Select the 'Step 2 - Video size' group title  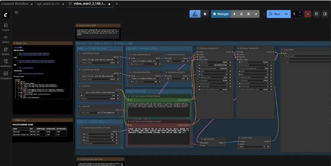pos(91,121)
